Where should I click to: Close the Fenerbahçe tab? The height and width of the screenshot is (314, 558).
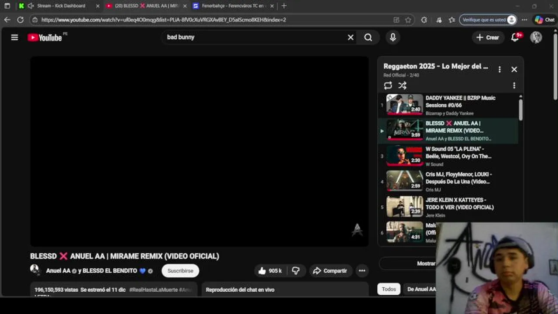click(272, 6)
